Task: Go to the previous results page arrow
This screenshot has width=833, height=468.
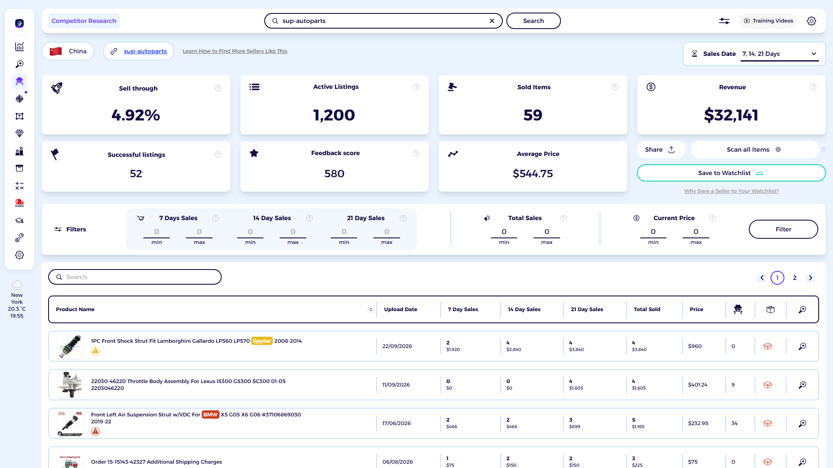Action: (762, 278)
